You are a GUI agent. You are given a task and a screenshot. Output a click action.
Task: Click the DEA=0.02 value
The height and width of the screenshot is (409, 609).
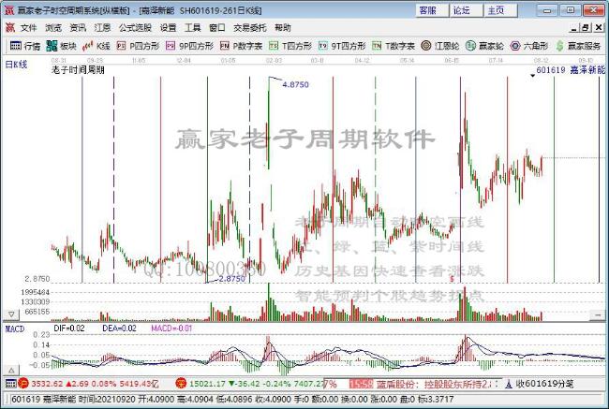point(119,329)
